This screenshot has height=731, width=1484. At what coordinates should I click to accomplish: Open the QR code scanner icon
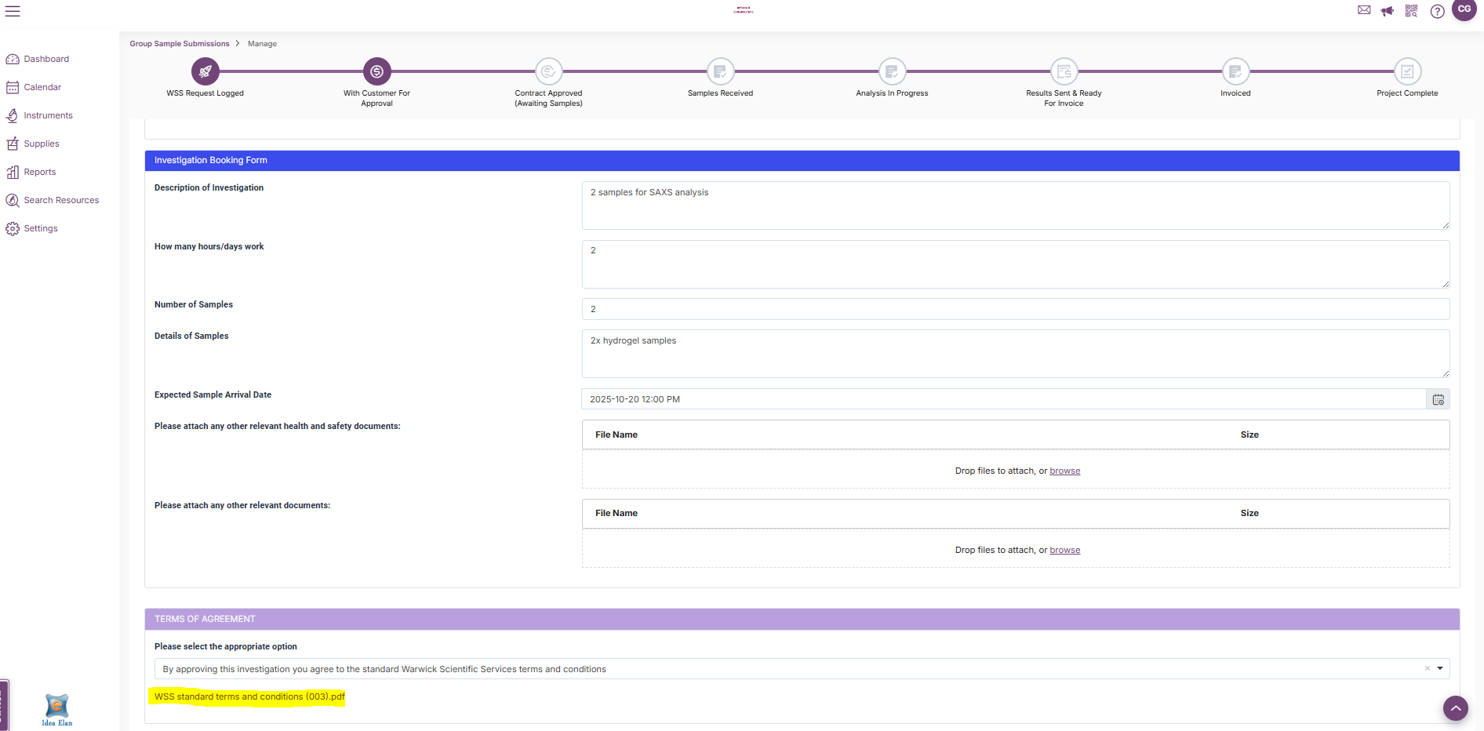coord(1411,11)
